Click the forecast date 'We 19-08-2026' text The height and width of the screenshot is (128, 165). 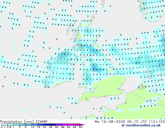110,121
